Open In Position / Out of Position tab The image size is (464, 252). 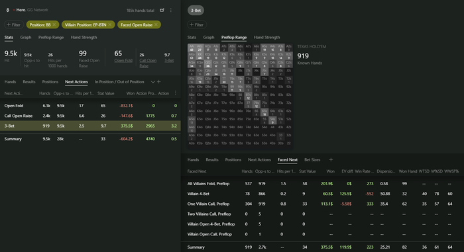119,82
